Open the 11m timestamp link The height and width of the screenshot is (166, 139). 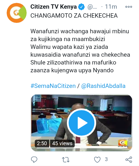(111, 7)
